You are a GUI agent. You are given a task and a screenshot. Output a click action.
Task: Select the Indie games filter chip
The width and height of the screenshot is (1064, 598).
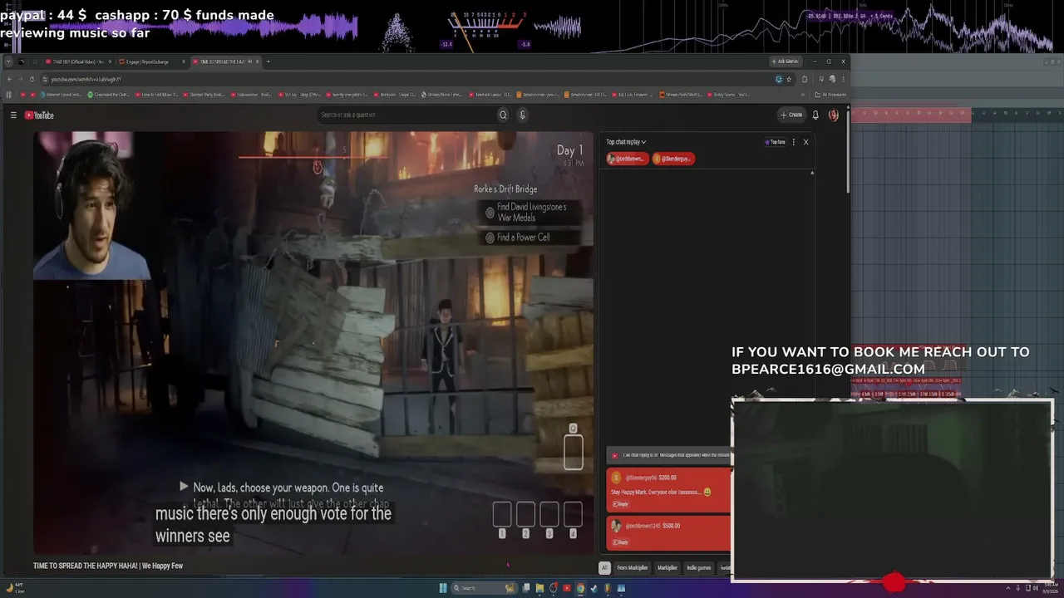pyautogui.click(x=699, y=568)
